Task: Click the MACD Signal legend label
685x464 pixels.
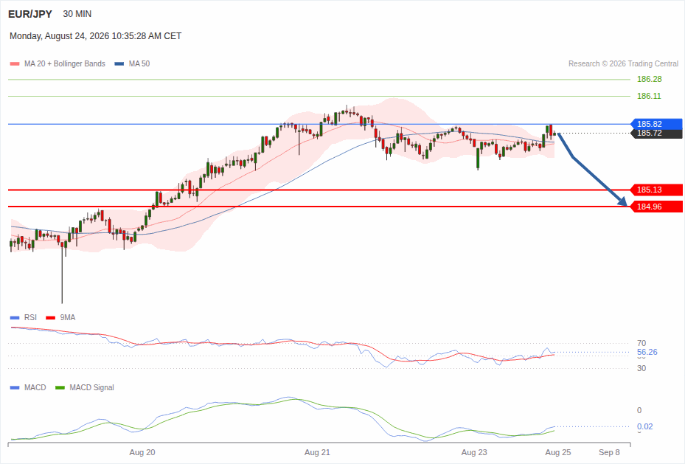Action: click(x=91, y=387)
